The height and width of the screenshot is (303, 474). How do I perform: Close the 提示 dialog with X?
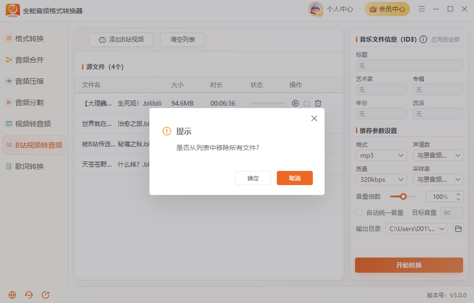314,118
